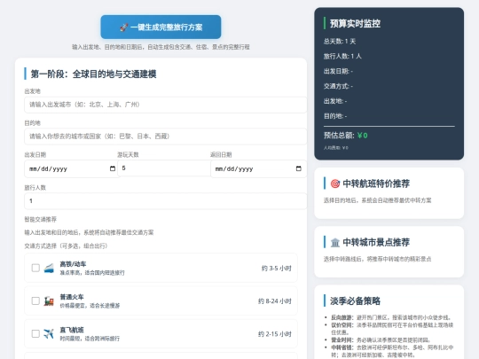Click the 中转航班特价推荐 card title
Viewport: 479px width, 359px height.
coord(376,183)
